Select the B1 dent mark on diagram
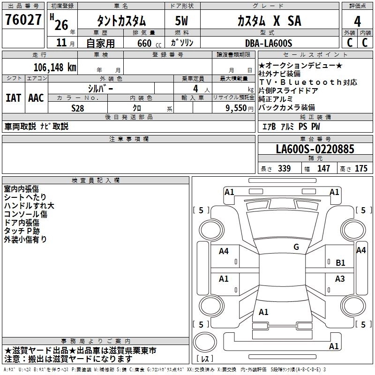The image size is (375, 375). pos(340,263)
